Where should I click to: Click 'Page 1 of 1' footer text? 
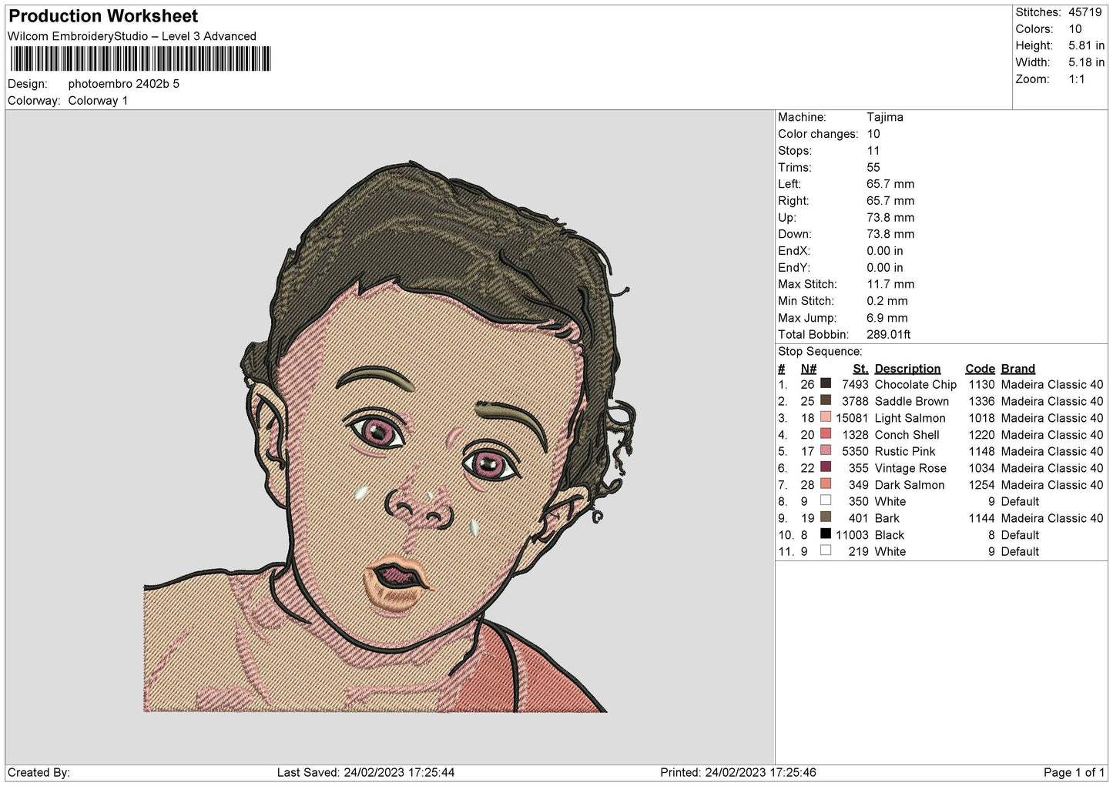click(x=1074, y=772)
